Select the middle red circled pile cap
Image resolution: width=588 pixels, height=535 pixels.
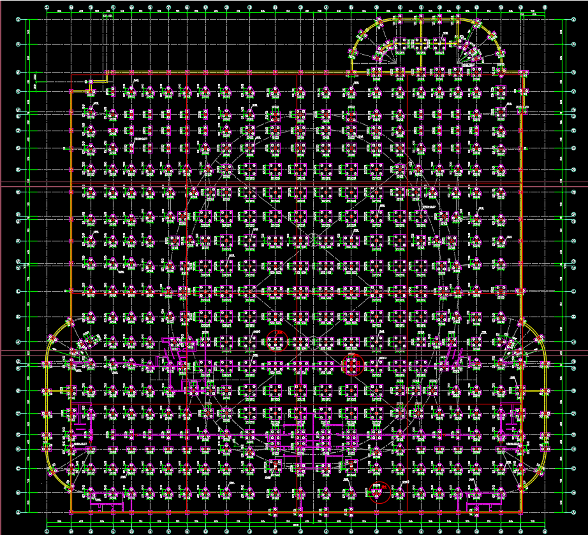tap(353, 365)
